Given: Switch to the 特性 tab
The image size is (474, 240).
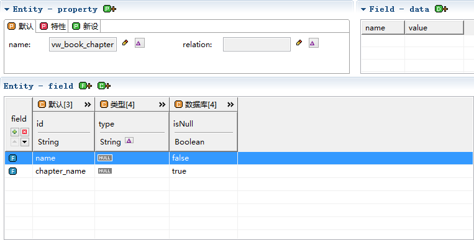Looking at the screenshot, I should click(53, 26).
